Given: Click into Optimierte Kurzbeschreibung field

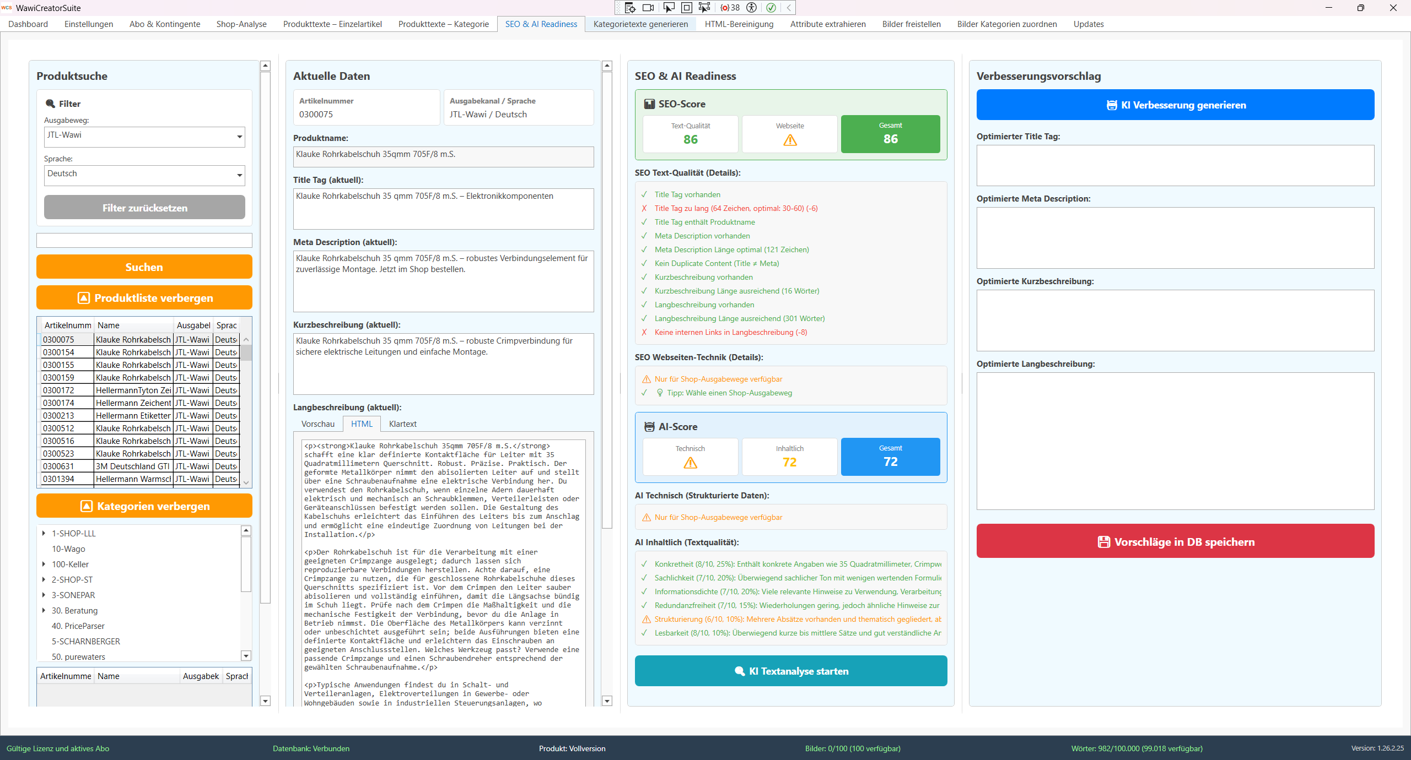Looking at the screenshot, I should point(1175,321).
